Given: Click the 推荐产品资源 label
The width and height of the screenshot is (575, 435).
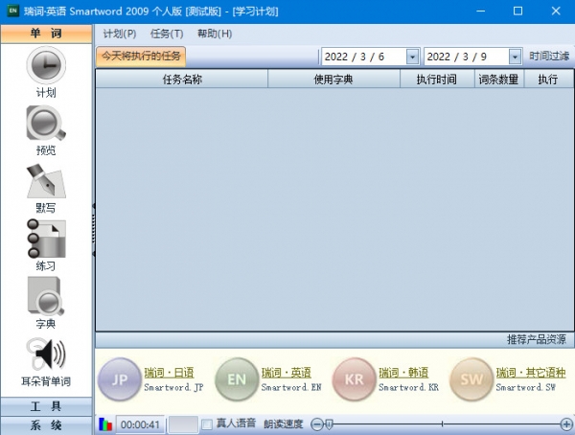Looking at the screenshot, I should (537, 339).
